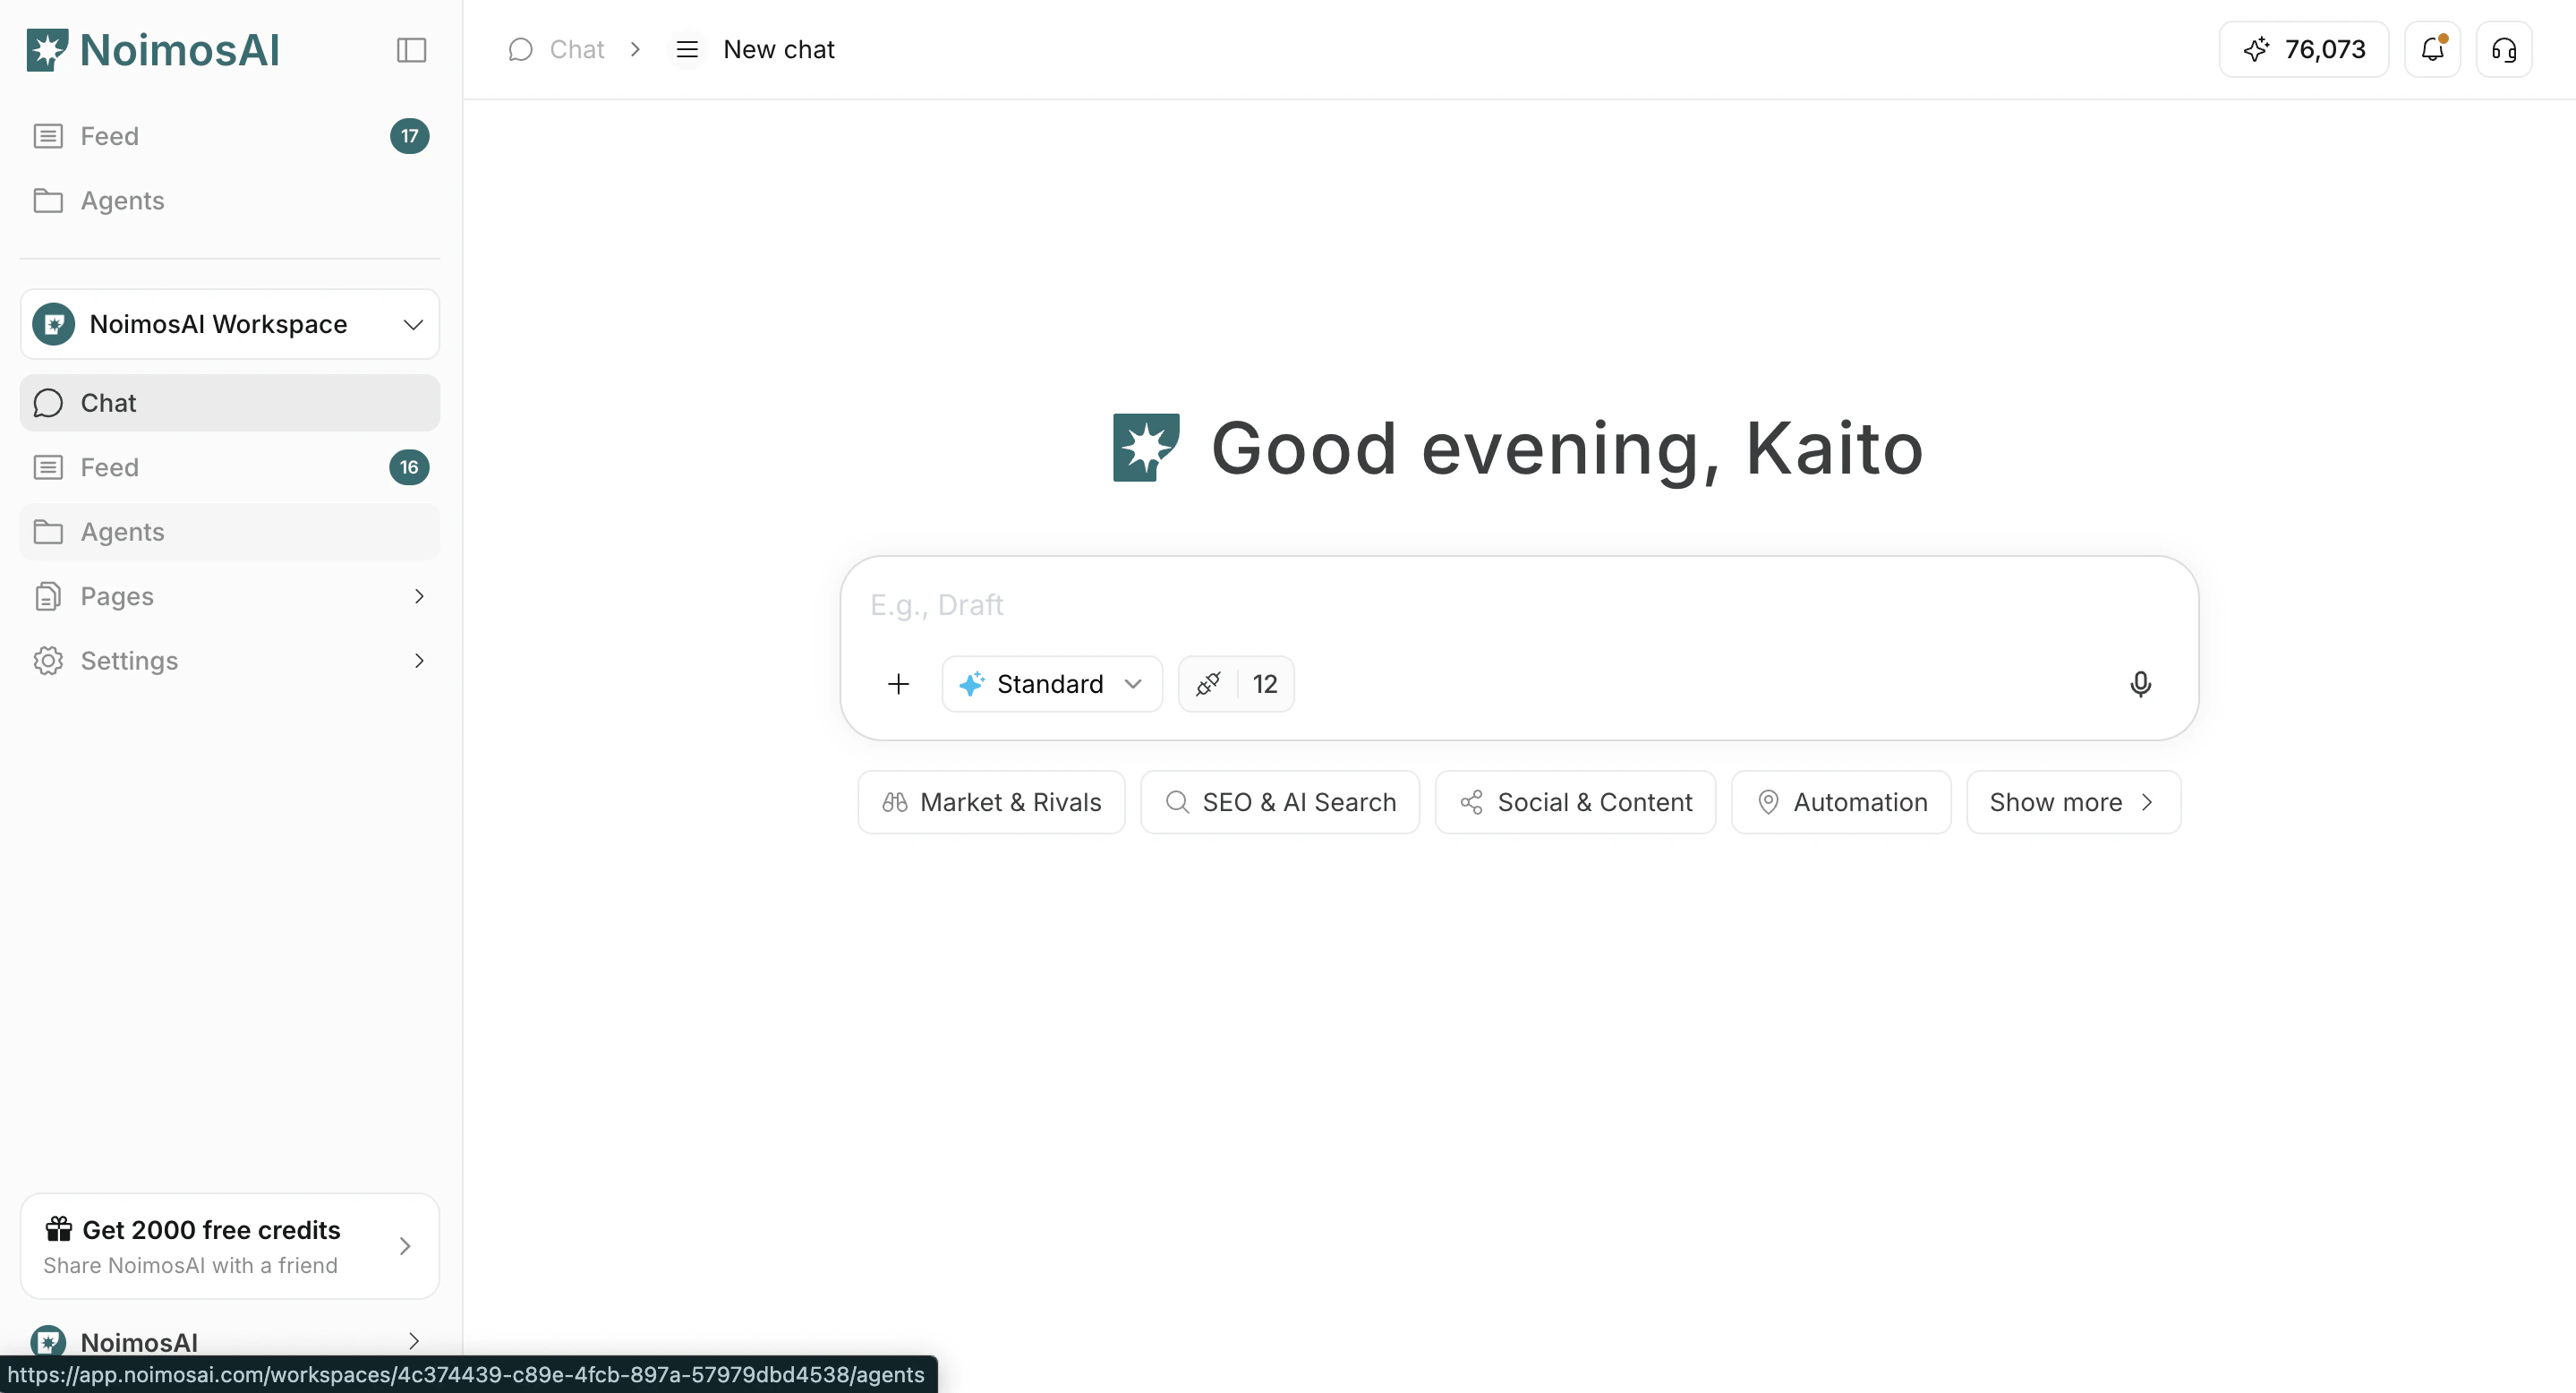Select the Automation suggestion chip
Screen dimensions: 2576x1393
pos(1841,802)
